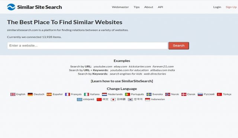The width and height of the screenshot is (238, 138).
Task: Click the red Search button
Action: click(x=178, y=46)
